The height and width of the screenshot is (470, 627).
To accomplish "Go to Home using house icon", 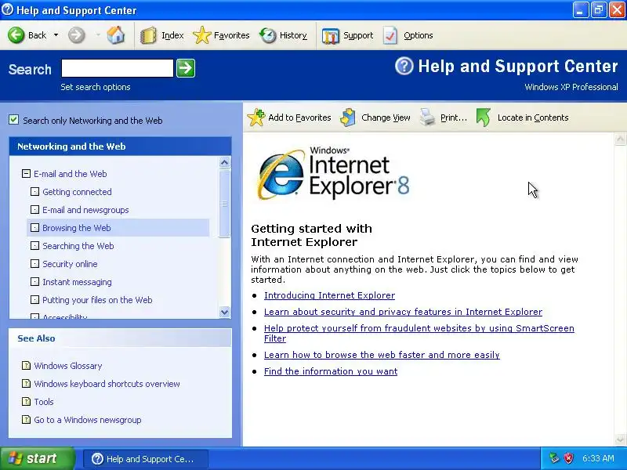I will pyautogui.click(x=115, y=35).
